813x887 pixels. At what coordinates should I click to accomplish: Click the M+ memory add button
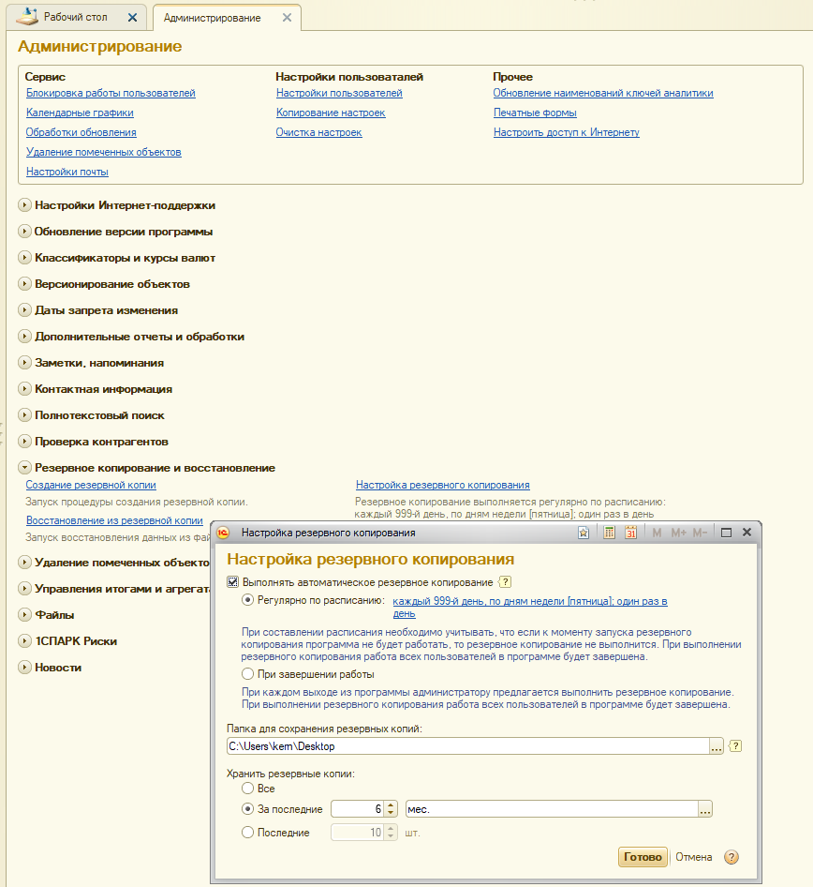[x=678, y=533]
